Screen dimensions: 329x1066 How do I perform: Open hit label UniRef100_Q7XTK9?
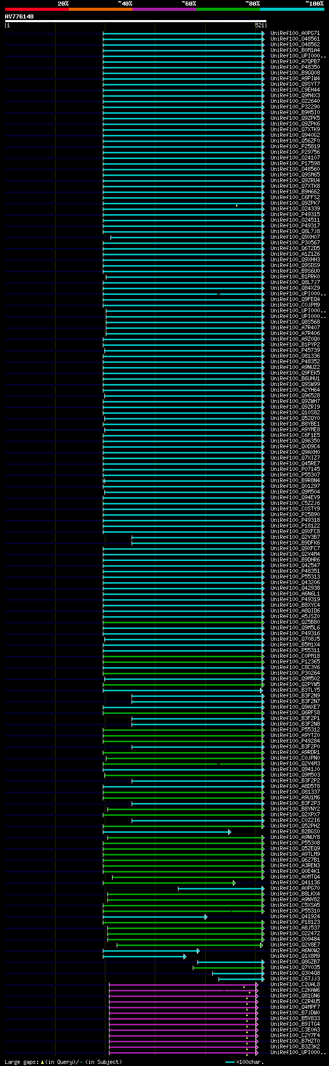tap(295, 129)
